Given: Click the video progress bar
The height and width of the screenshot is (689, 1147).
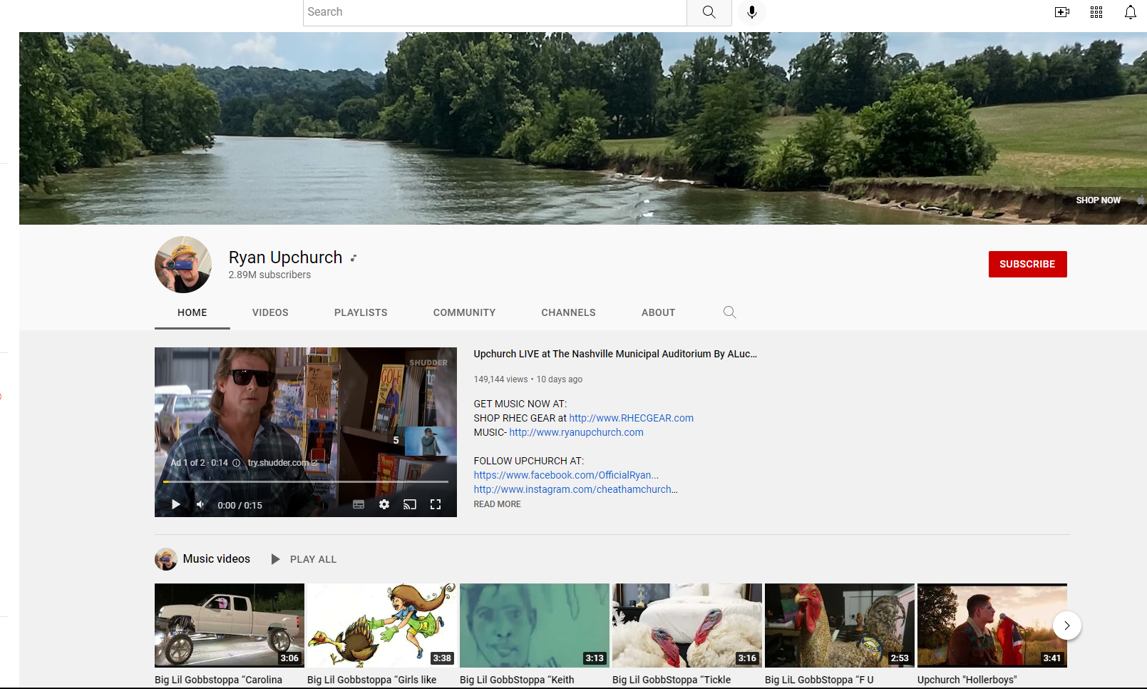Looking at the screenshot, I should (305, 482).
